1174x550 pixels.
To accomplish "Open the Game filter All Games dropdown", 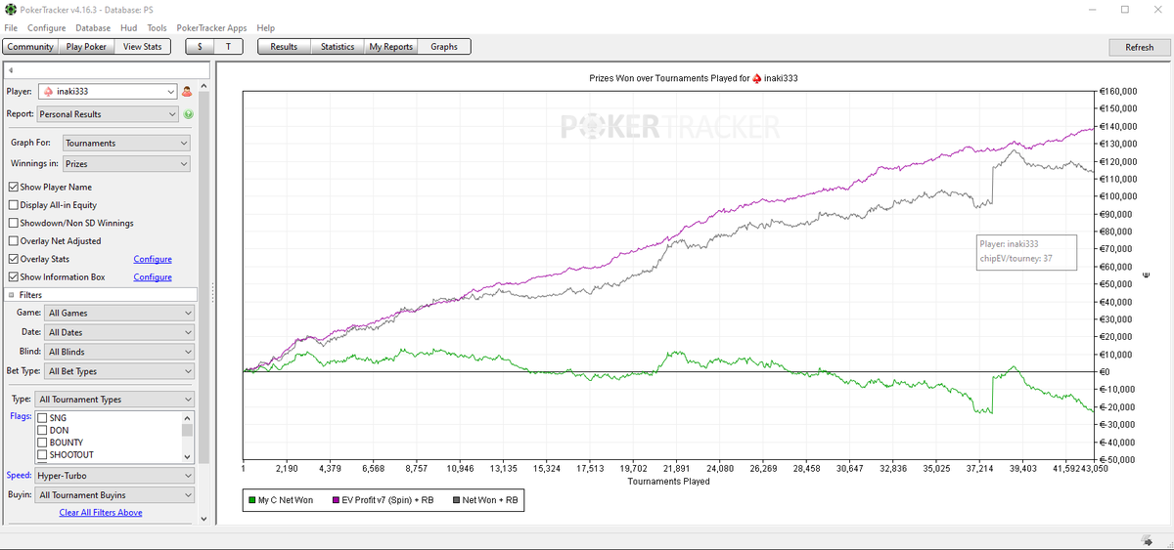I will click(119, 313).
